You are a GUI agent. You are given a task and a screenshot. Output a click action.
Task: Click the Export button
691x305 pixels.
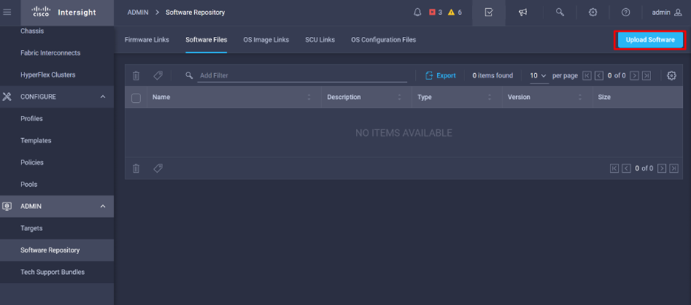coord(441,76)
